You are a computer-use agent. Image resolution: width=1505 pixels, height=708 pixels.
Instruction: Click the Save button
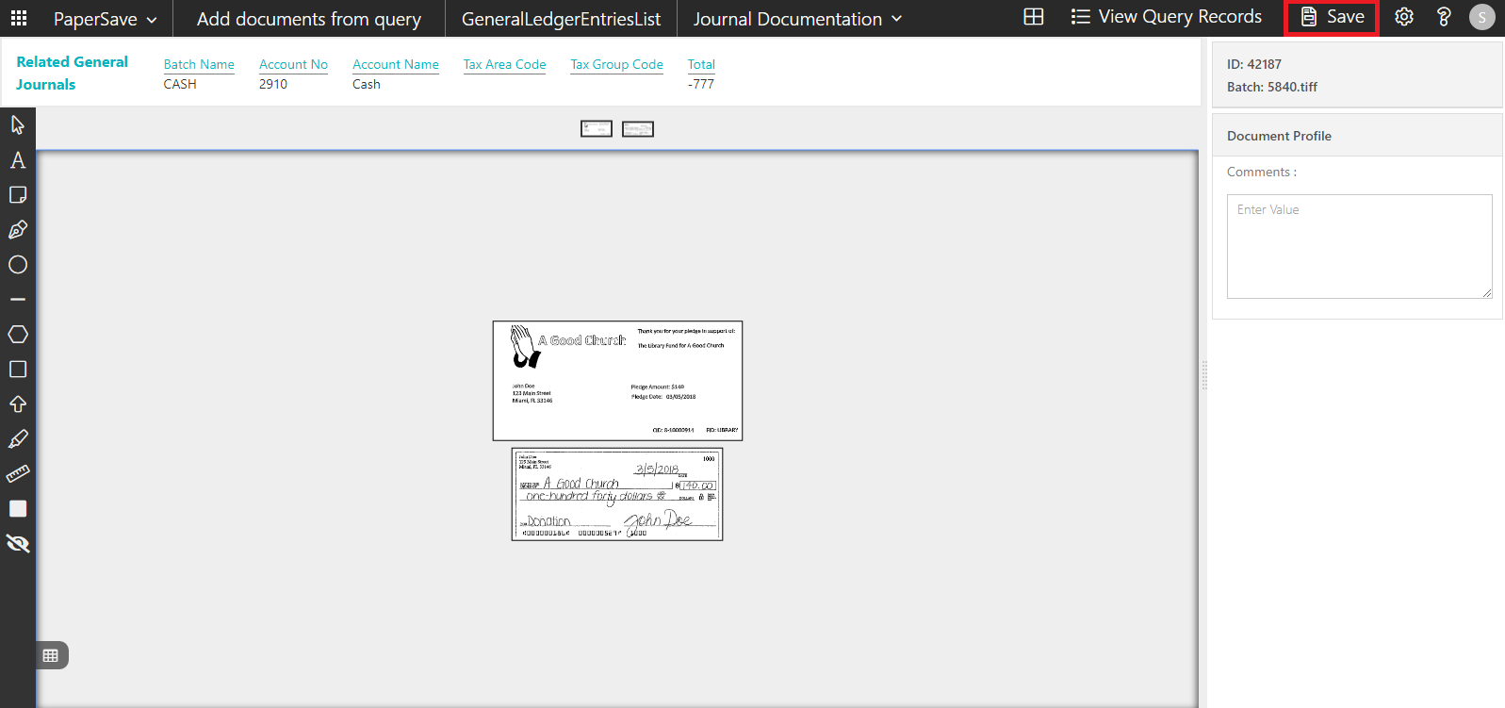pos(1333,17)
